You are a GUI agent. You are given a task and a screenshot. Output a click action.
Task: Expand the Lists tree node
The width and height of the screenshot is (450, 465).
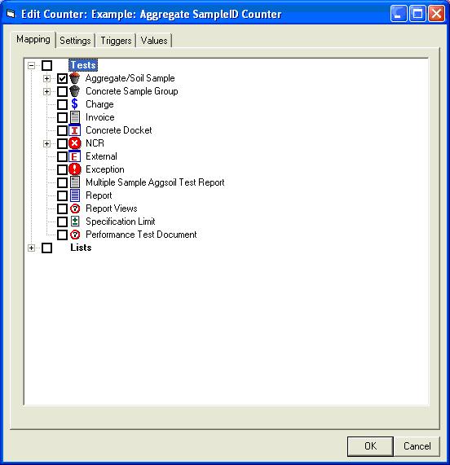tap(31, 248)
